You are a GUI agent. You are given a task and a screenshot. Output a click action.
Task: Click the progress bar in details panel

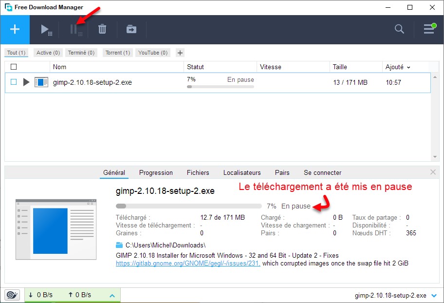coord(189,206)
